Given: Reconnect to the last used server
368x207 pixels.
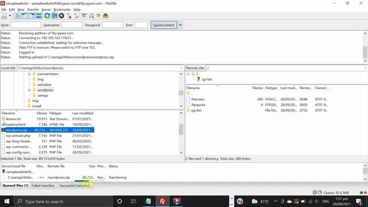Looking at the screenshot, I should tap(76, 16).
